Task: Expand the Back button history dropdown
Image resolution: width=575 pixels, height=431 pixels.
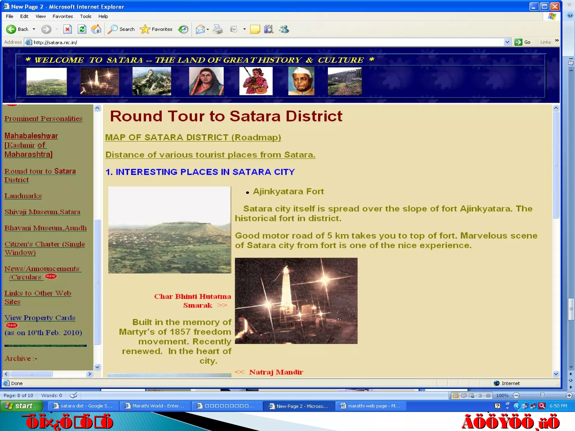Action: (x=34, y=29)
